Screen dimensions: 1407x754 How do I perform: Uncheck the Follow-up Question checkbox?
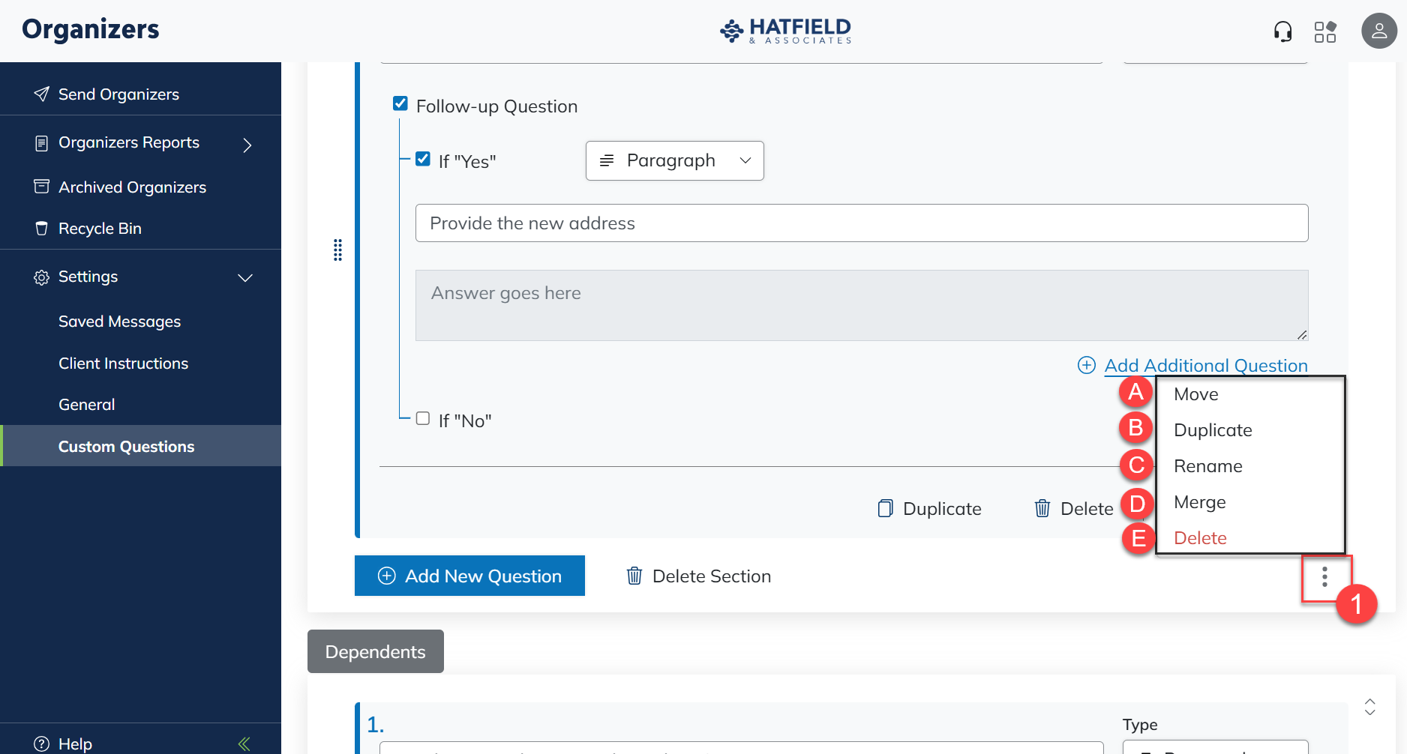point(400,103)
